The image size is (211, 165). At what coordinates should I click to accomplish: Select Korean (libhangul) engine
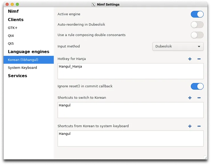29,60
